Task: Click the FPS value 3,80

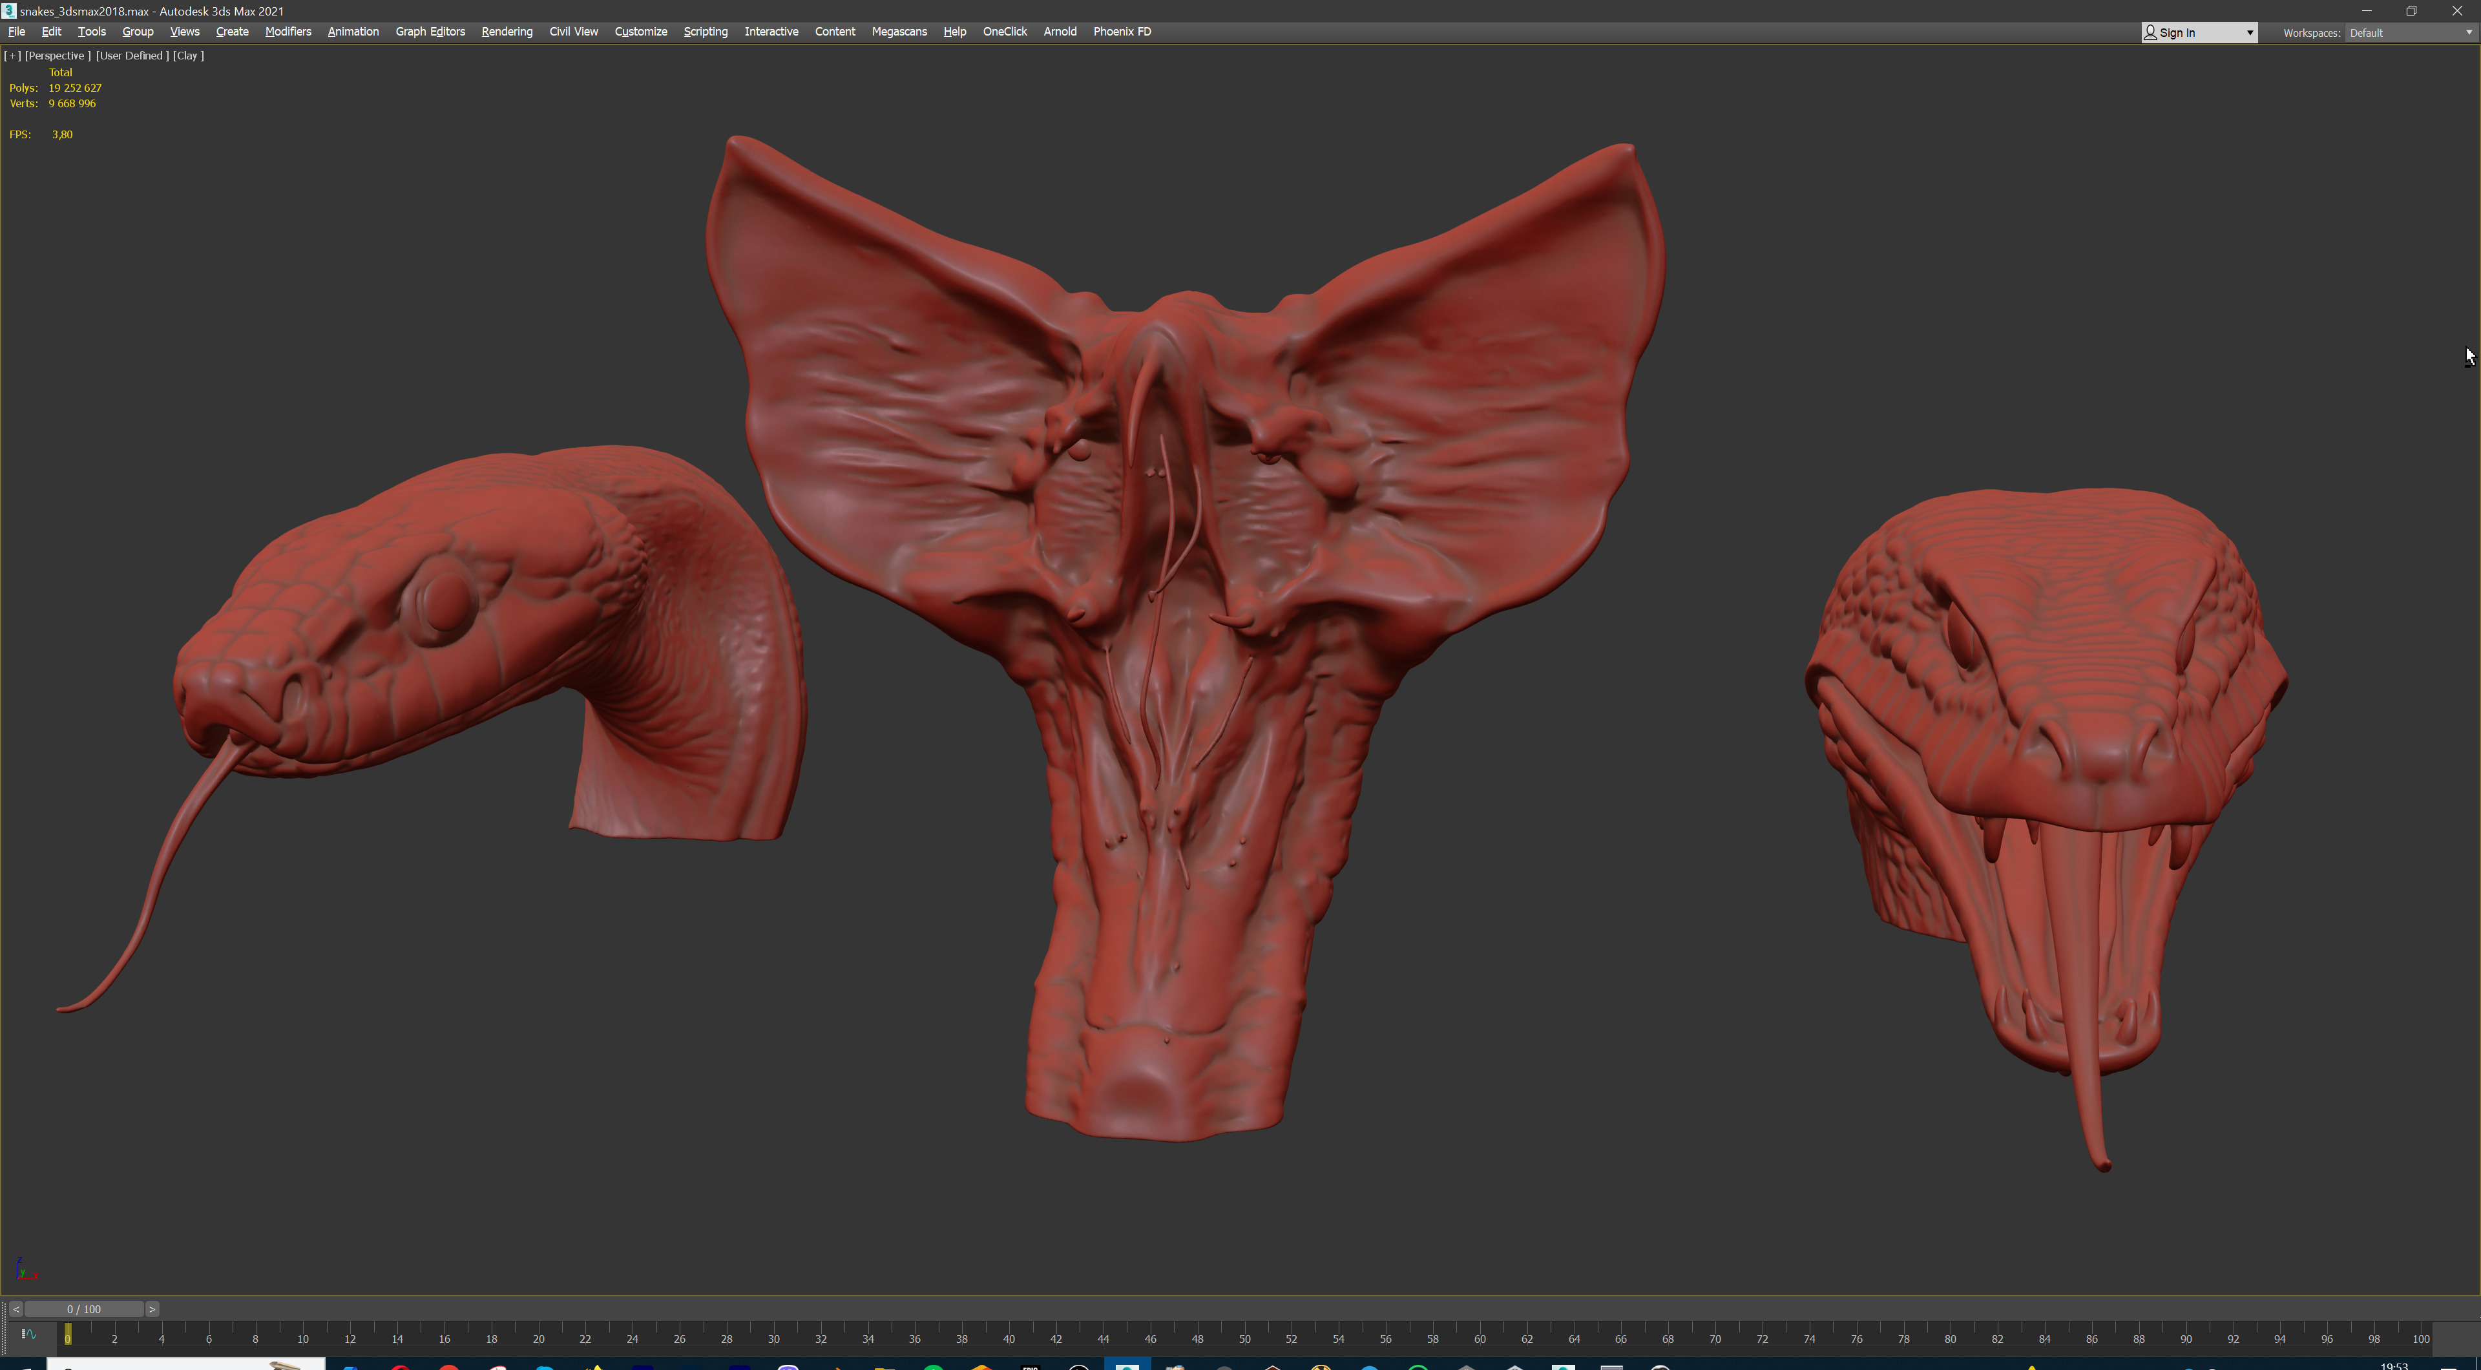Action: [63, 134]
